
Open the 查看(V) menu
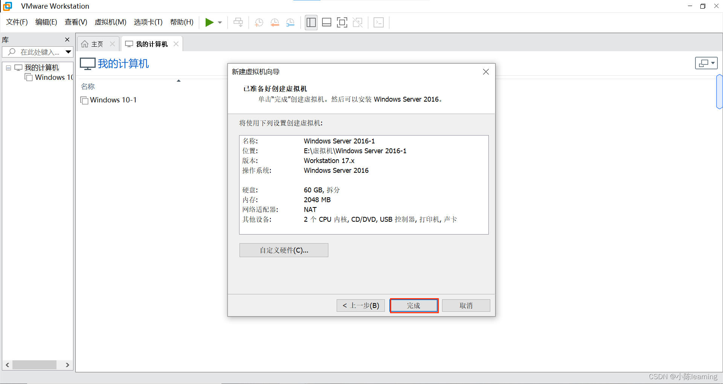tap(76, 22)
